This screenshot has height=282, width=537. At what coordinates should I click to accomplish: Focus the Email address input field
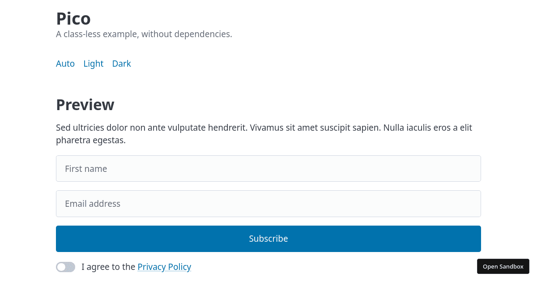(x=268, y=204)
